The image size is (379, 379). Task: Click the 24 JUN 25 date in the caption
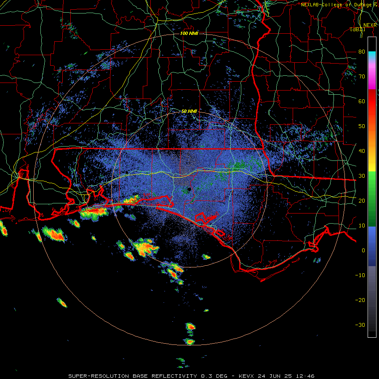point(275,376)
